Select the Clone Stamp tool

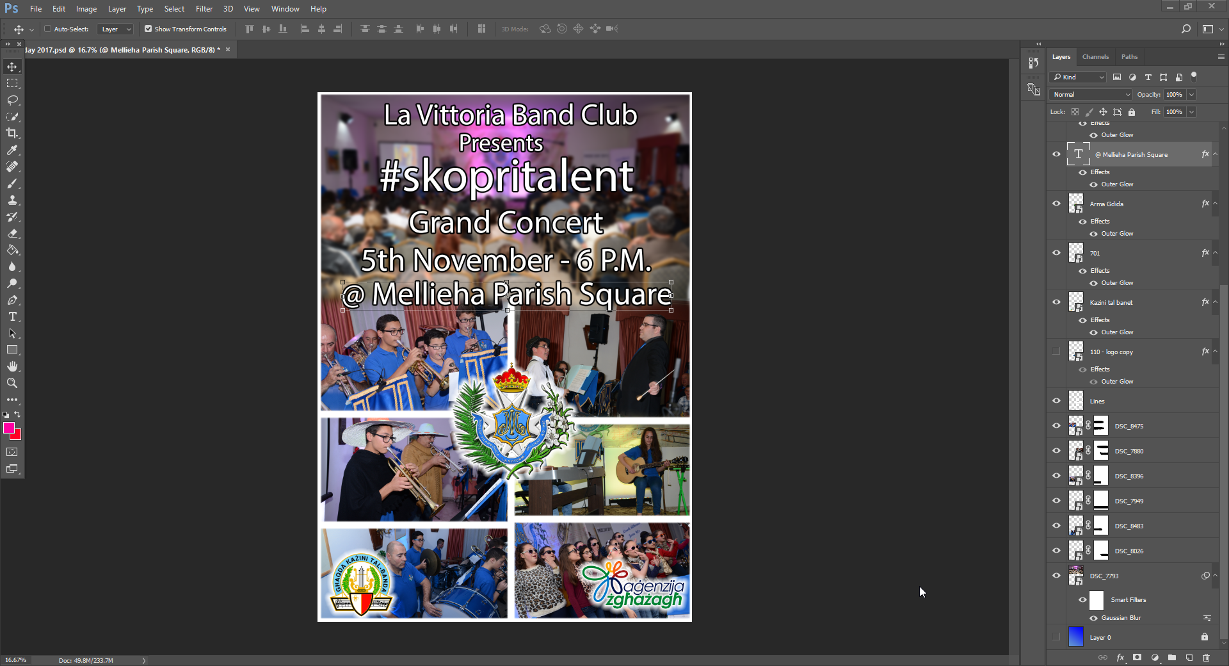pos(12,200)
